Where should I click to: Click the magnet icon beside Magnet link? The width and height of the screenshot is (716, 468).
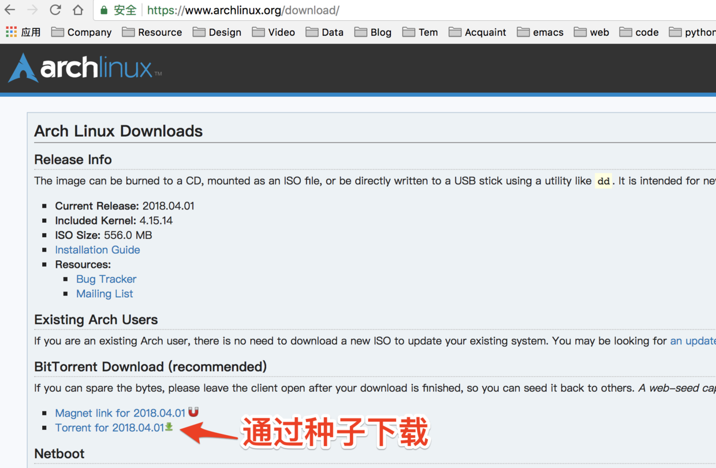pyautogui.click(x=193, y=412)
